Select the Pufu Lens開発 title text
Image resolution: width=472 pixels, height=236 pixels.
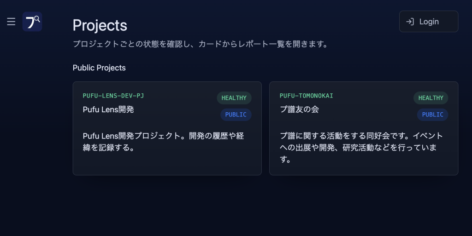[x=108, y=109]
